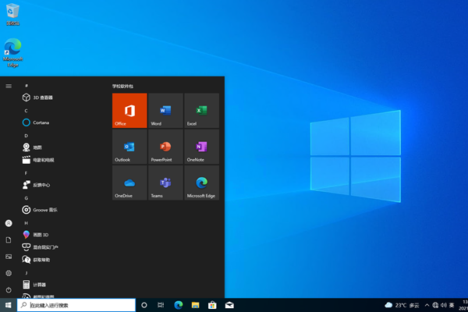The image size is (468, 312).
Task: Open the Office tile in Start menu
Action: click(129, 110)
